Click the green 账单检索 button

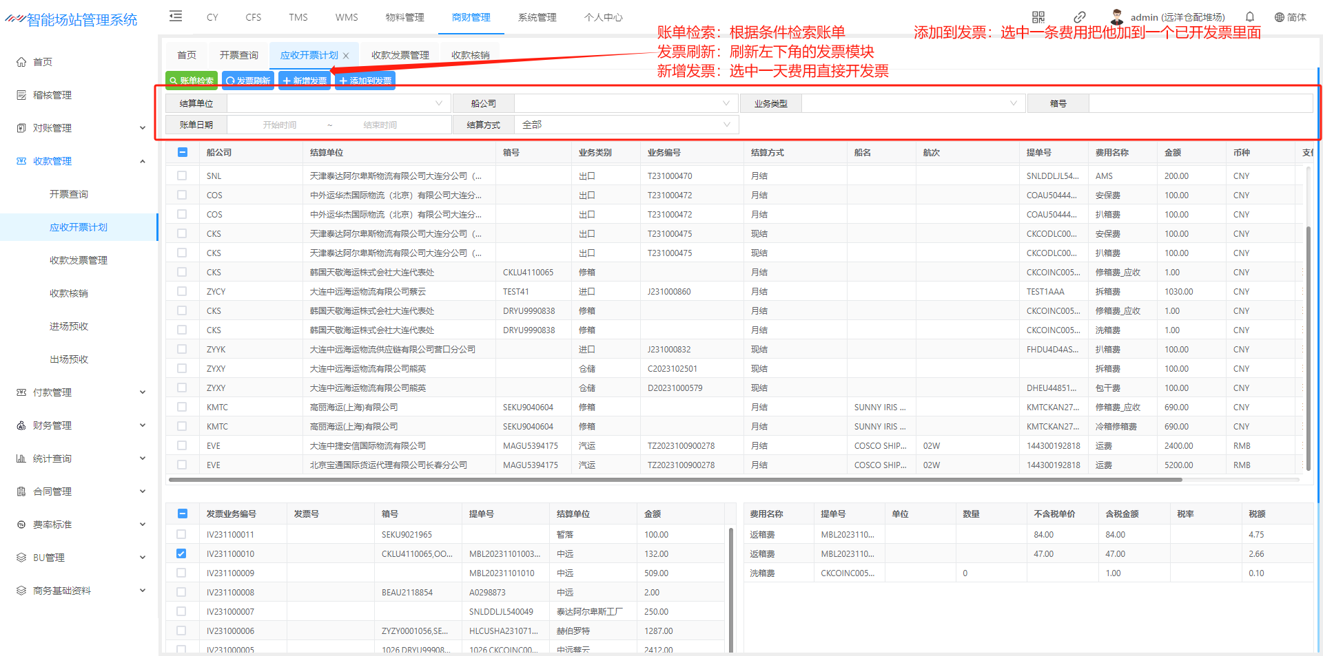[x=192, y=81]
